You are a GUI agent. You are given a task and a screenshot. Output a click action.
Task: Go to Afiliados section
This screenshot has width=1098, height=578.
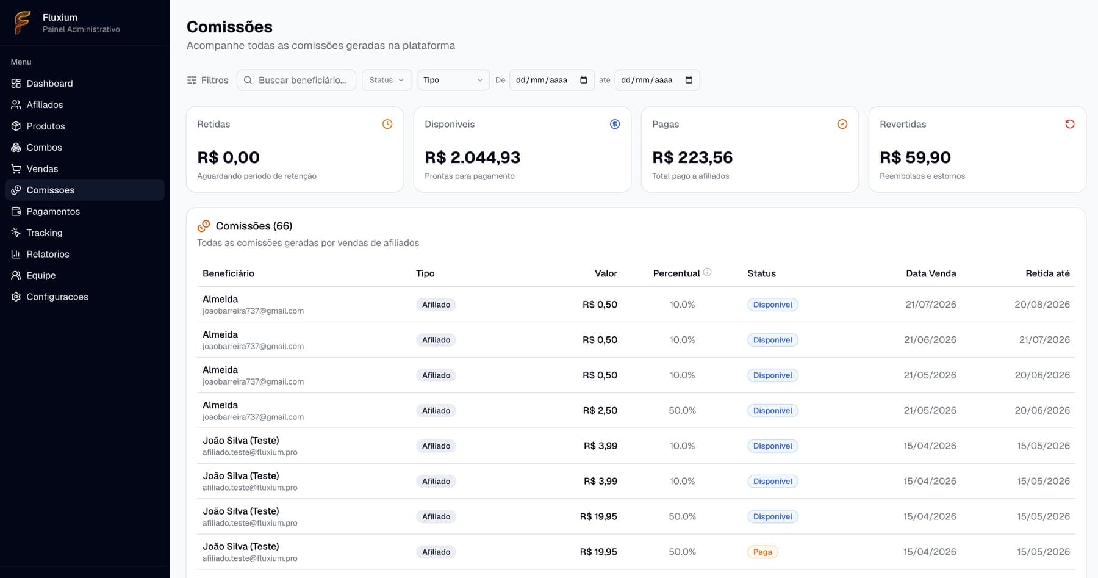click(x=85, y=104)
